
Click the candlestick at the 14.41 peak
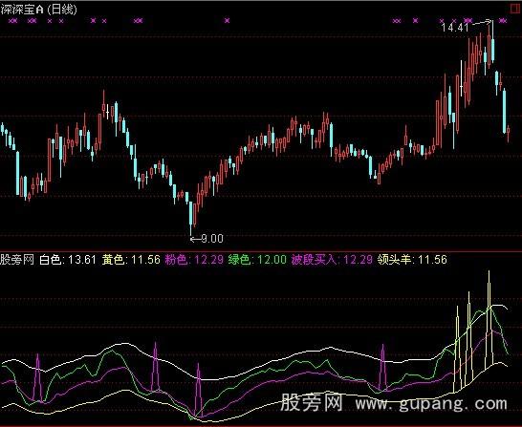(x=492, y=42)
